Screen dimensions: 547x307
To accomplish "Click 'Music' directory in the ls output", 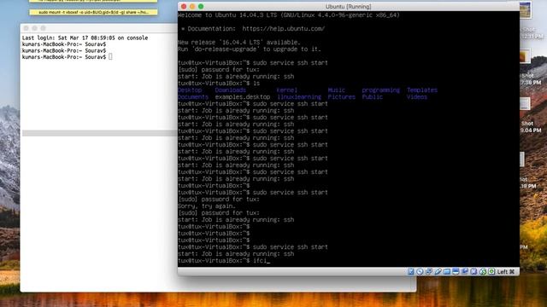I will tap(336, 90).
